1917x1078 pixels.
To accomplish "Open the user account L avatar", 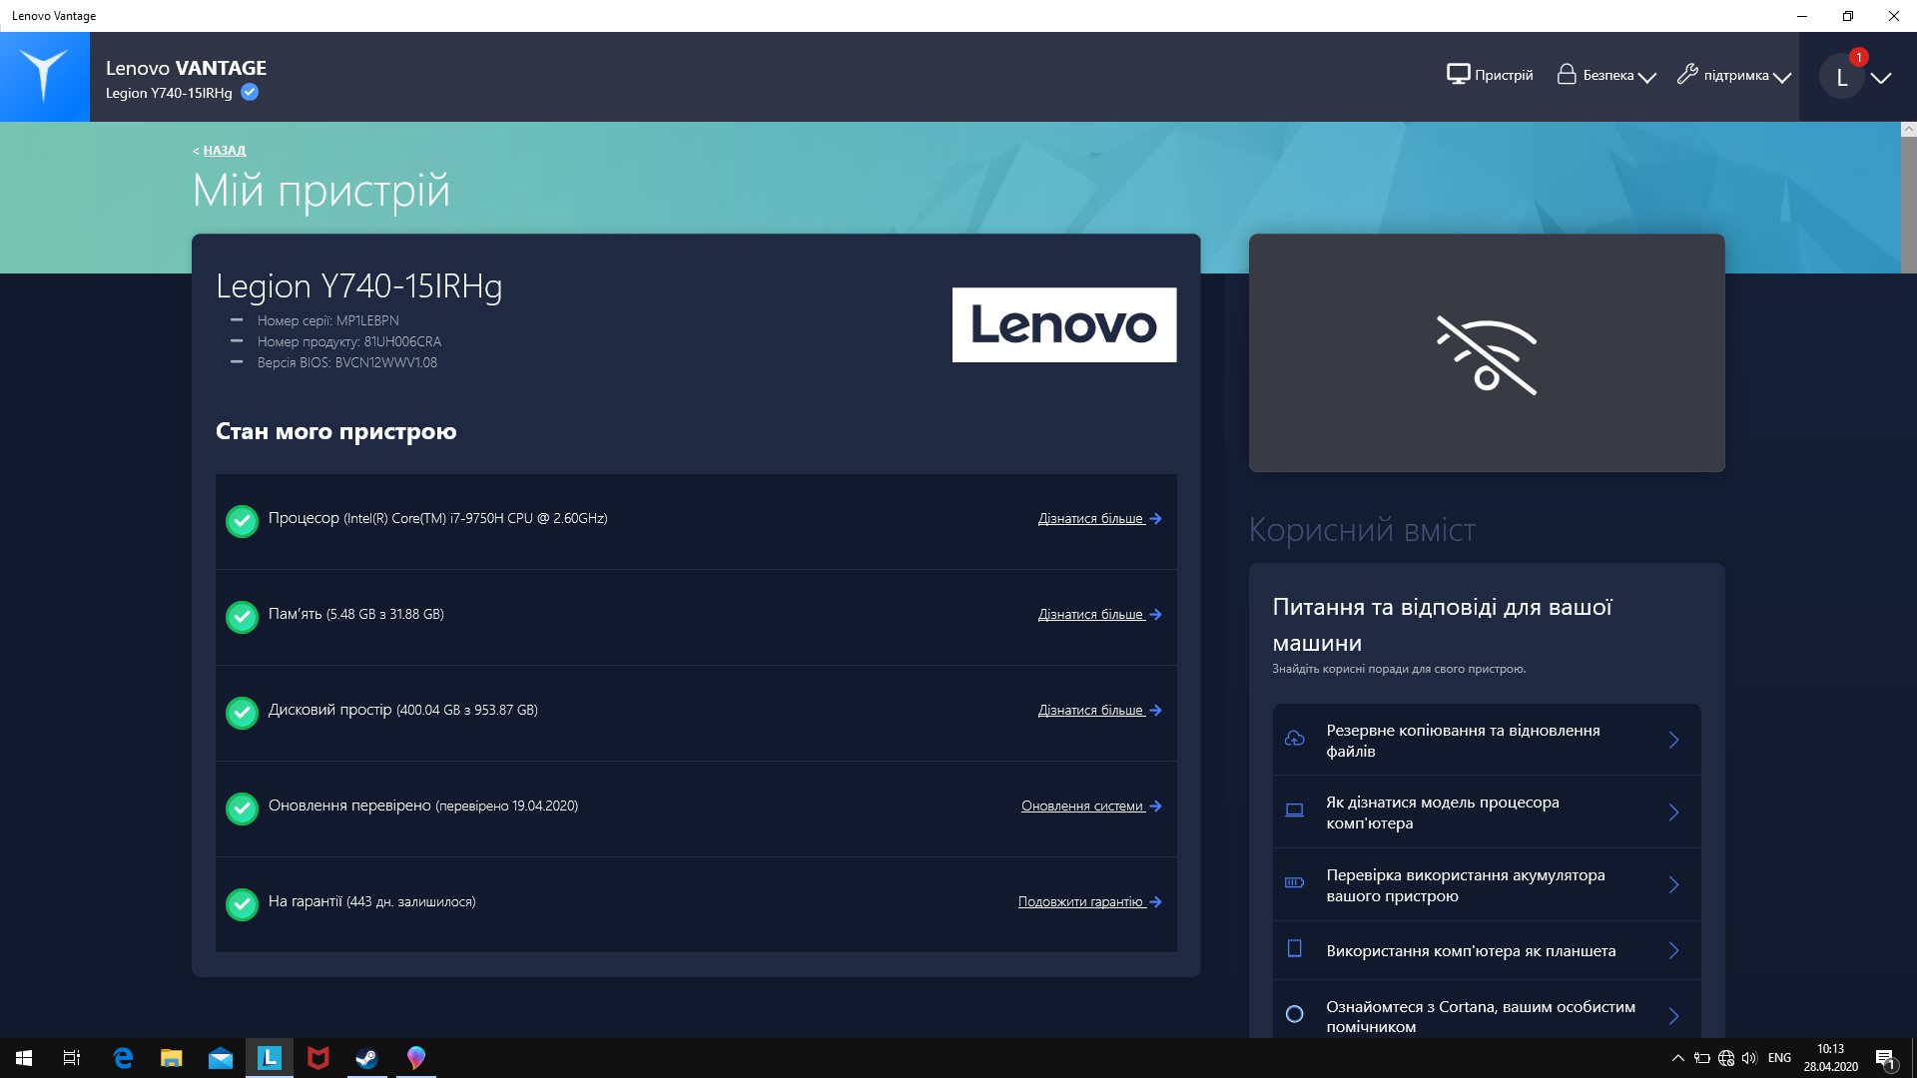I will pyautogui.click(x=1842, y=77).
